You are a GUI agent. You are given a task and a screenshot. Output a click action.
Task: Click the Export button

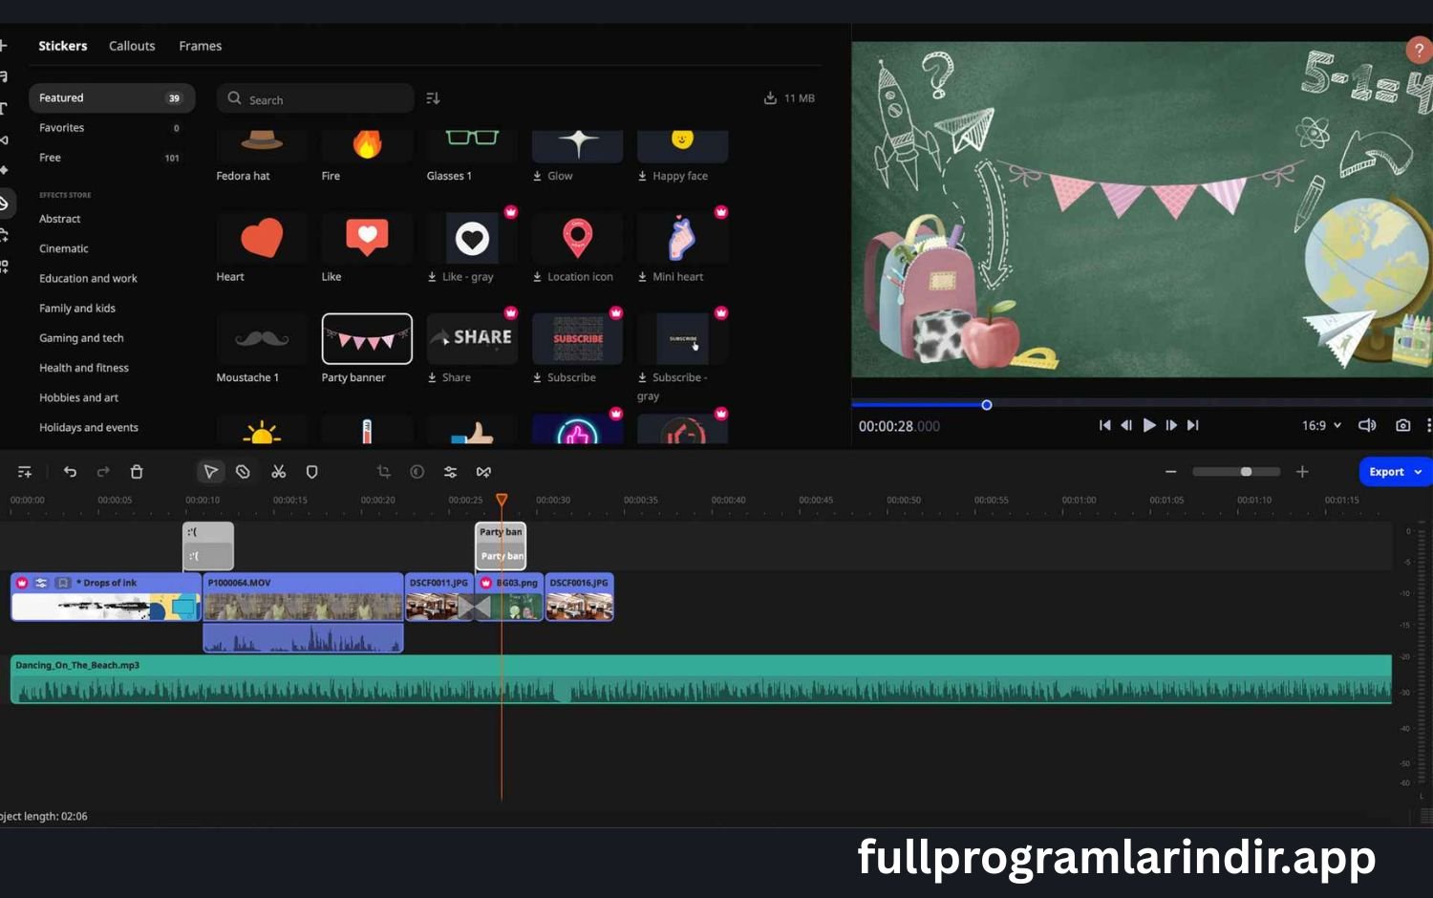coord(1387,471)
